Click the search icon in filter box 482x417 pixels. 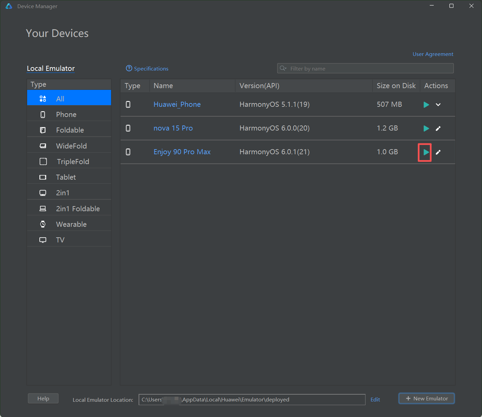[x=283, y=68]
